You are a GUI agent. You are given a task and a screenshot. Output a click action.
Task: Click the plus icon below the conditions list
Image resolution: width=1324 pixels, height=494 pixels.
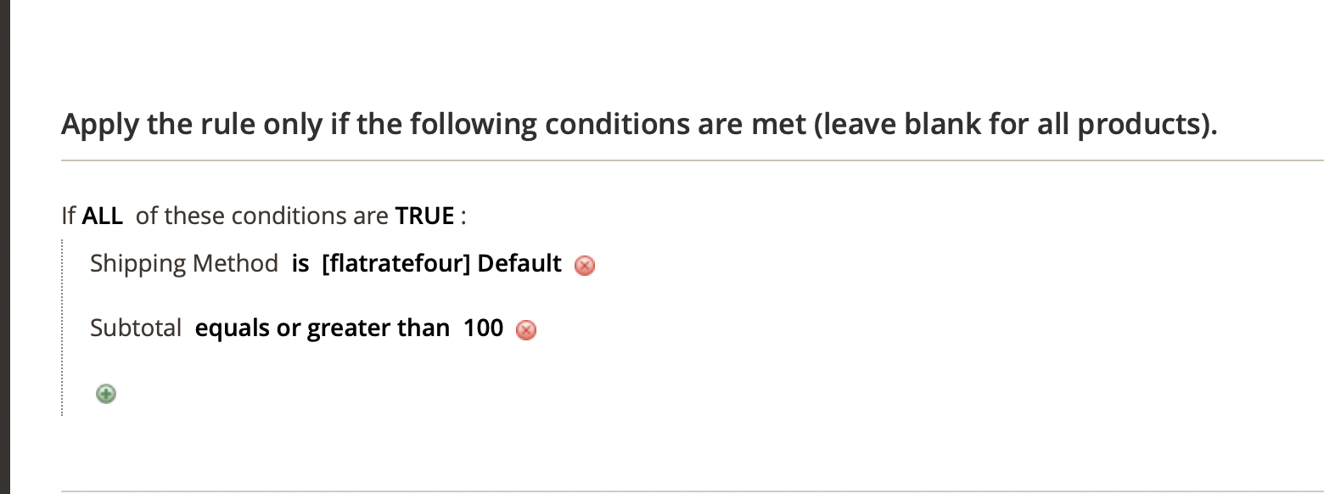pyautogui.click(x=105, y=393)
